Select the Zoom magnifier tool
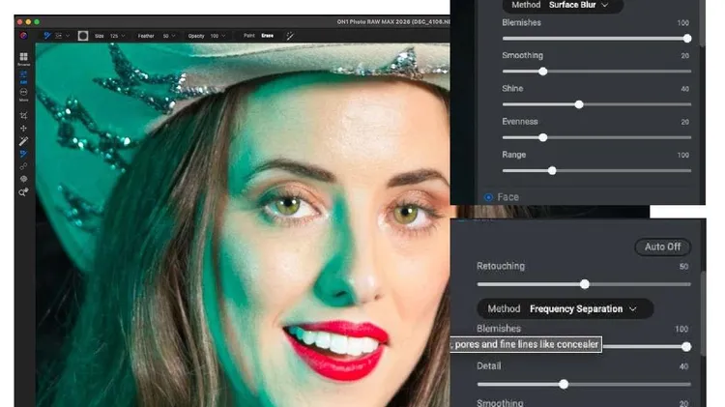Viewport: 725px width, 407px height. 23,192
